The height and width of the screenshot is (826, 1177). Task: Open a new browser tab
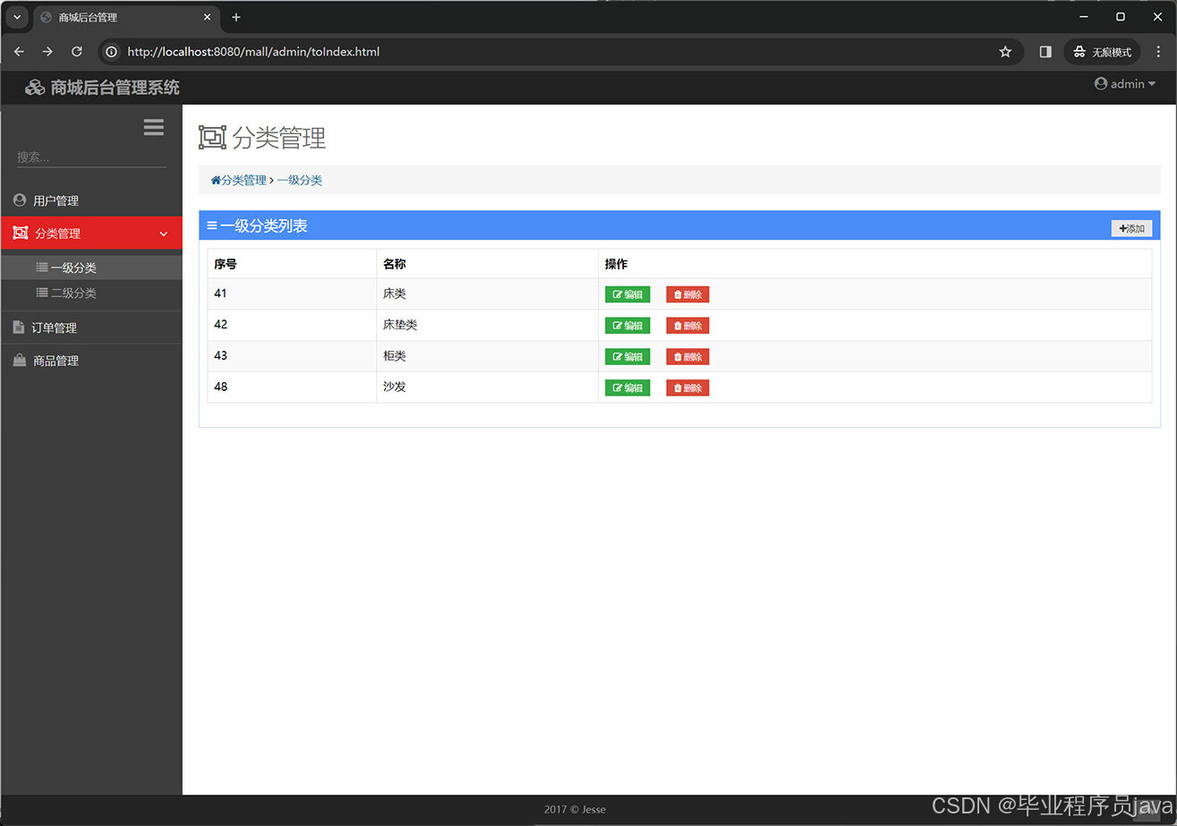pos(236,17)
